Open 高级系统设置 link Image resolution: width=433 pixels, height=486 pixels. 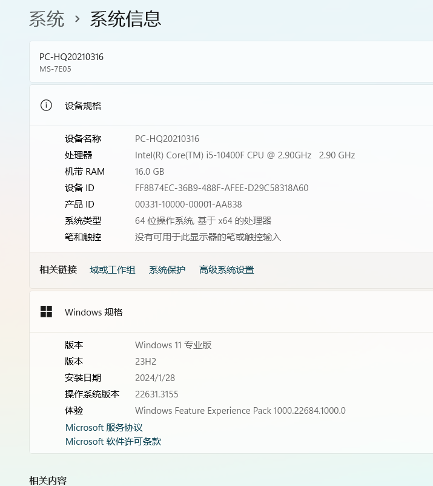click(226, 269)
